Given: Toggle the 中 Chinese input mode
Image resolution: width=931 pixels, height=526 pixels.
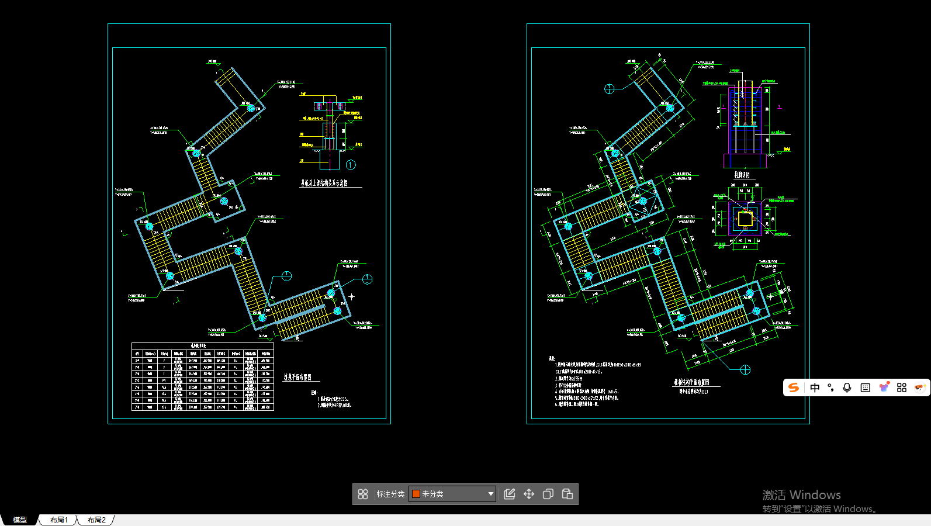Looking at the screenshot, I should (x=815, y=387).
